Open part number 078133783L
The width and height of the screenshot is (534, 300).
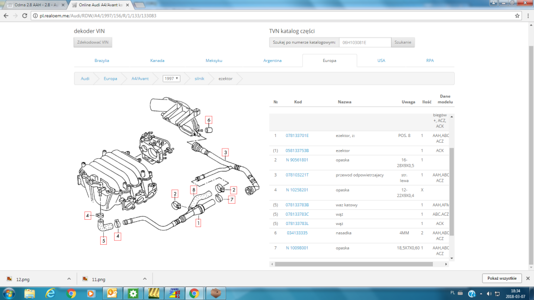coord(297,223)
